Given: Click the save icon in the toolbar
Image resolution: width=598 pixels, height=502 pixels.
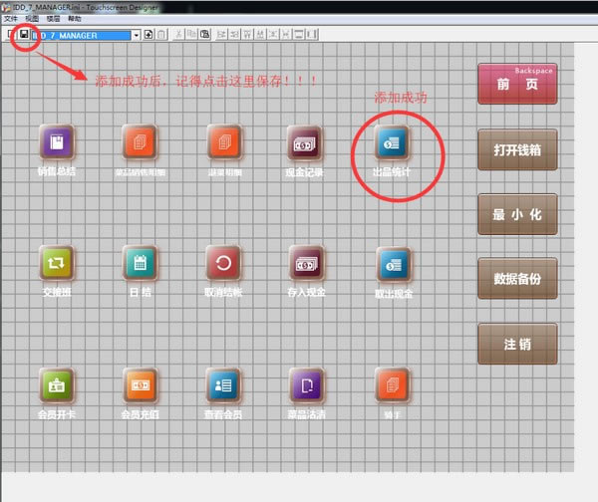Looking at the screenshot, I should point(24,35).
